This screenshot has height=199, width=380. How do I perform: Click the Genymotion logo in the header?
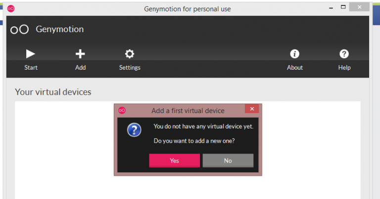[20, 30]
